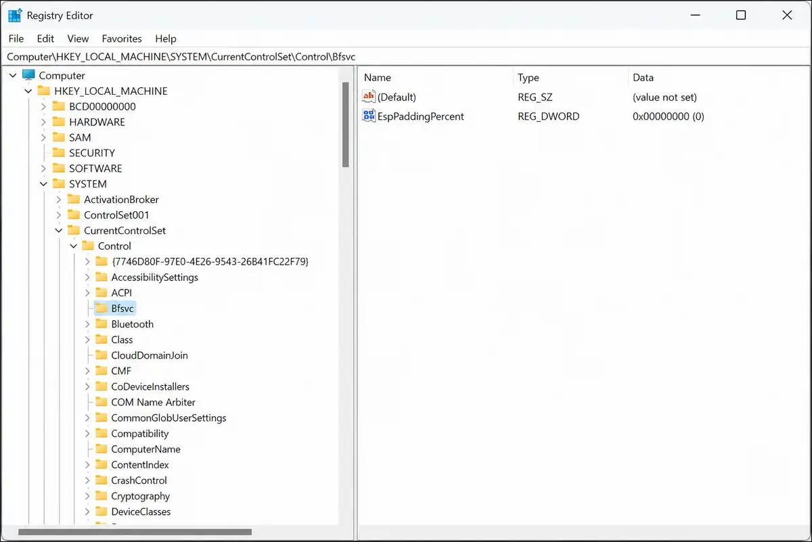Expand the Cryptography key
The width and height of the screenshot is (812, 542).
pos(87,496)
